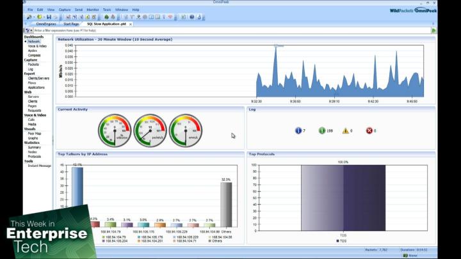Image resolution: width=461 pixels, height=259 pixels.
Task: Click the filter funnel icon beside filter bar
Action: [28, 30]
